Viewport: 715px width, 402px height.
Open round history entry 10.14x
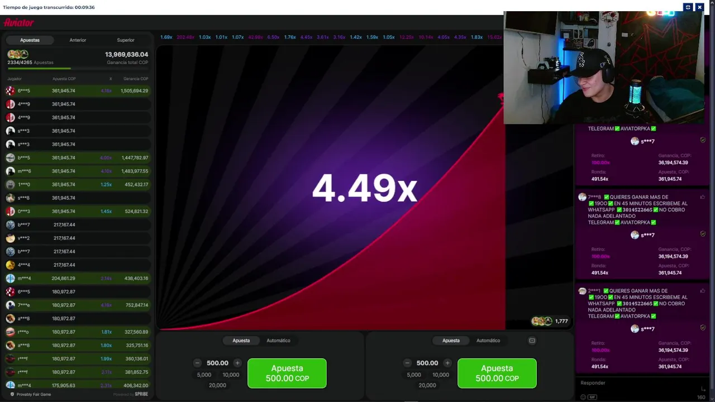pos(426,37)
